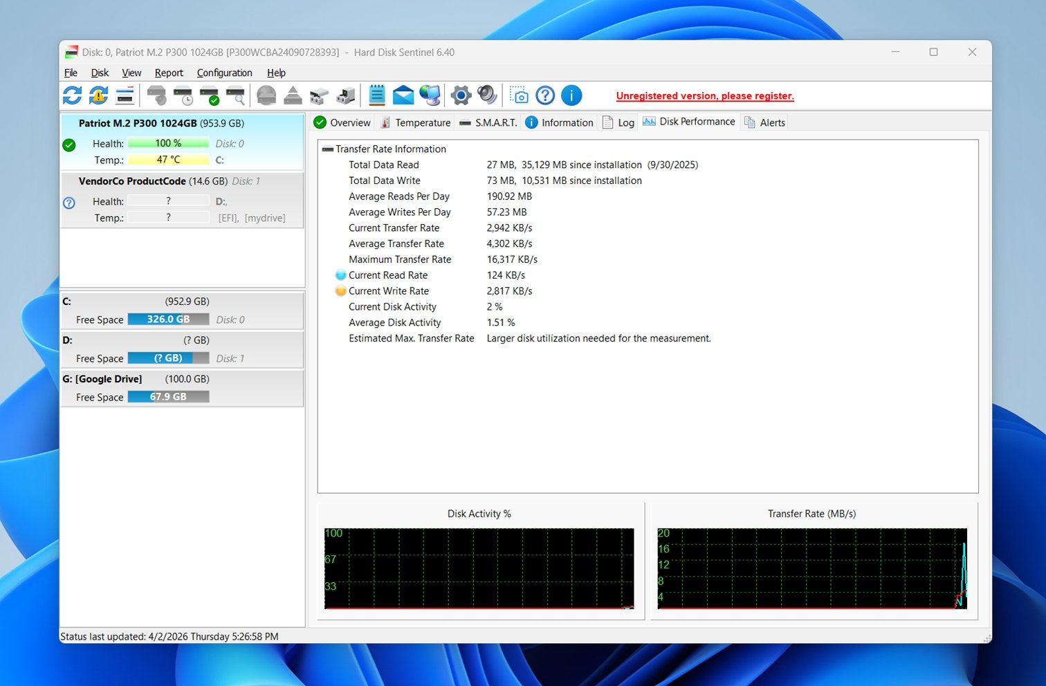Open acoustic management via speaker icon
The width and height of the screenshot is (1046, 686).
[488, 95]
